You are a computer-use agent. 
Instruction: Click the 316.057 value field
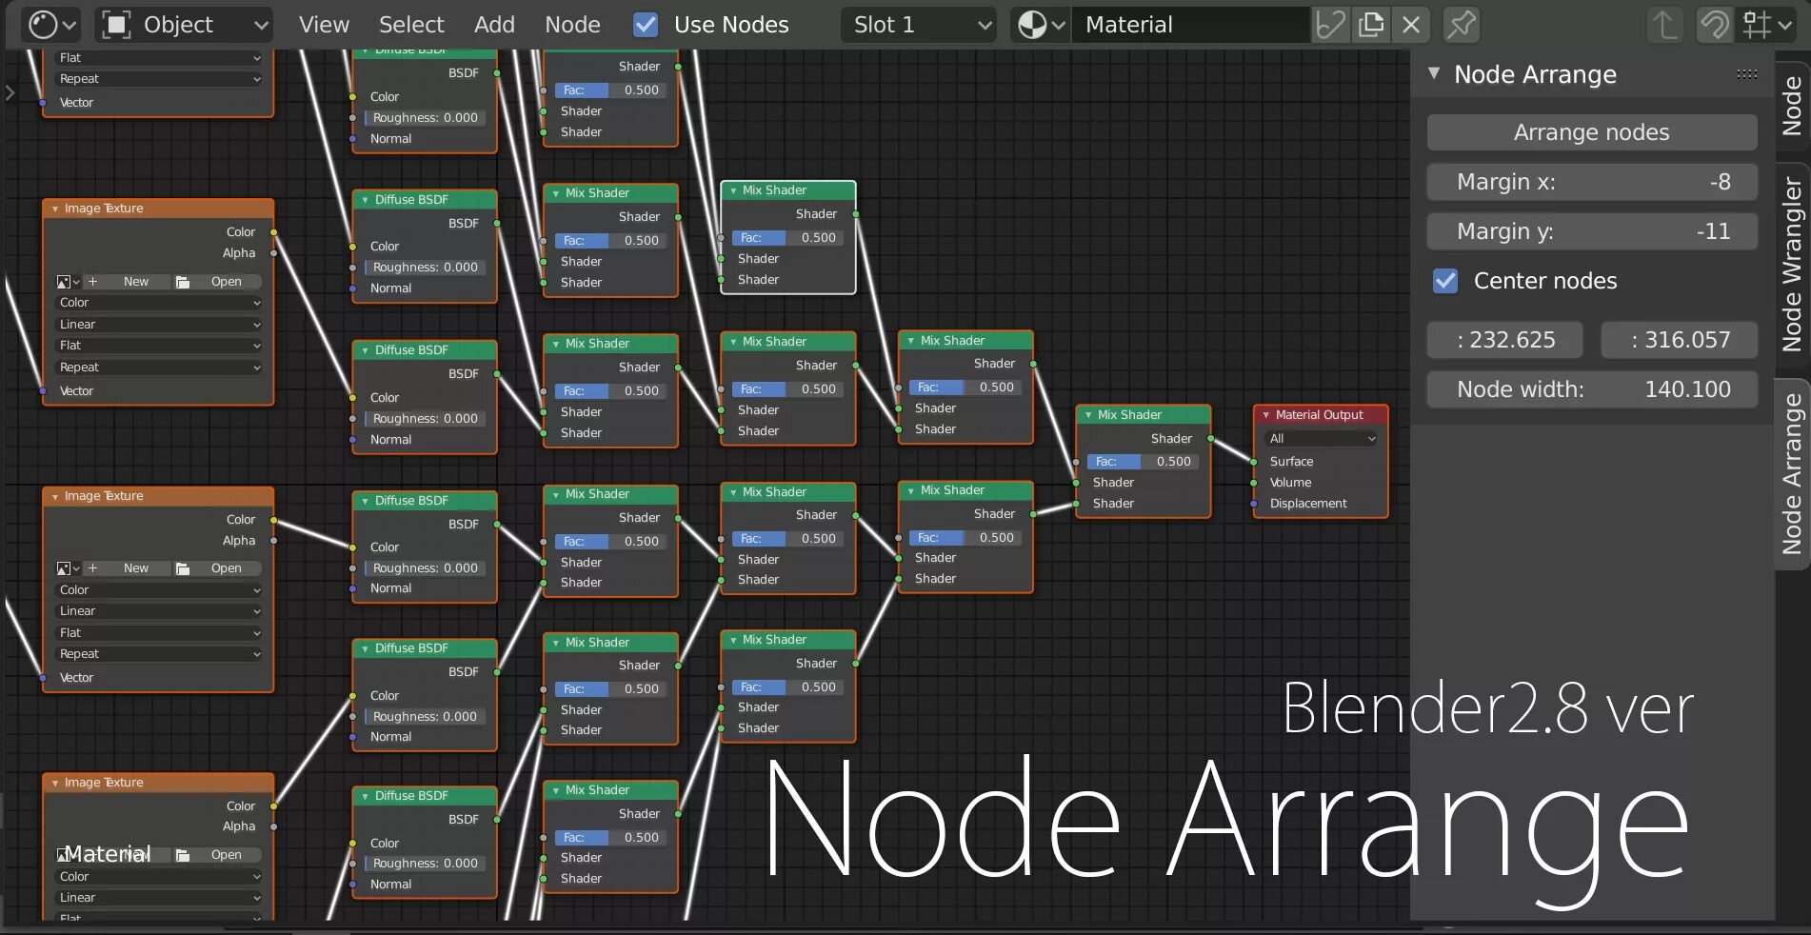click(x=1680, y=340)
